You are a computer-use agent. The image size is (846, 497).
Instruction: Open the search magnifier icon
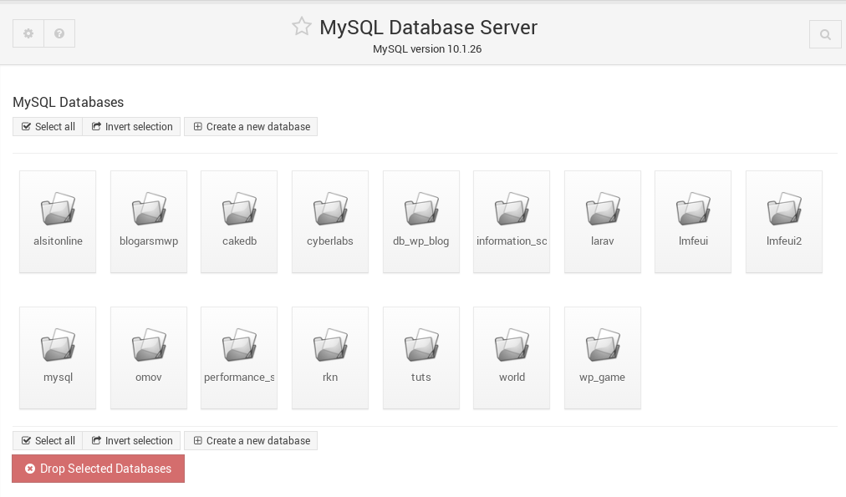[825, 34]
